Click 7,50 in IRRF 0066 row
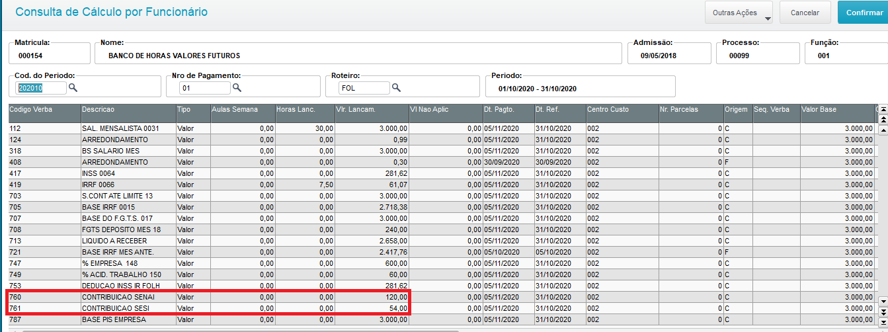 [x=325, y=185]
